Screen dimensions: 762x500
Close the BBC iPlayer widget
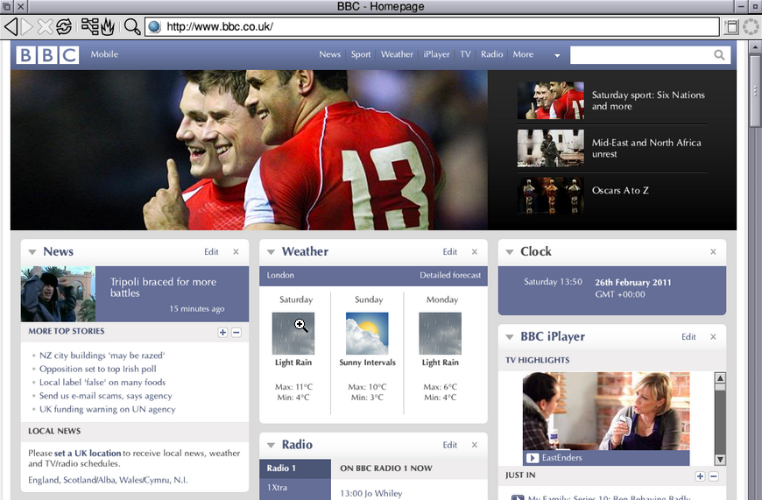click(713, 337)
